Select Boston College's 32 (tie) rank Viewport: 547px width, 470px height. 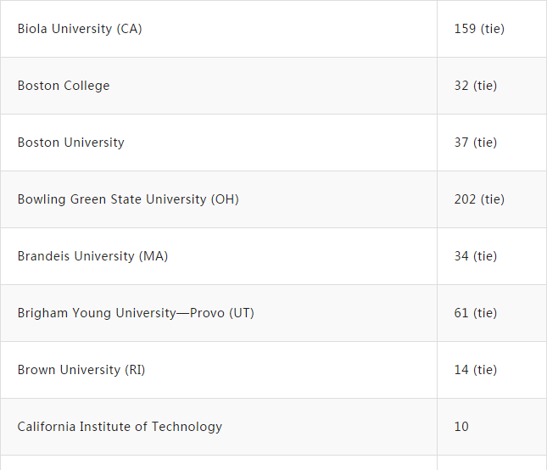pos(476,86)
